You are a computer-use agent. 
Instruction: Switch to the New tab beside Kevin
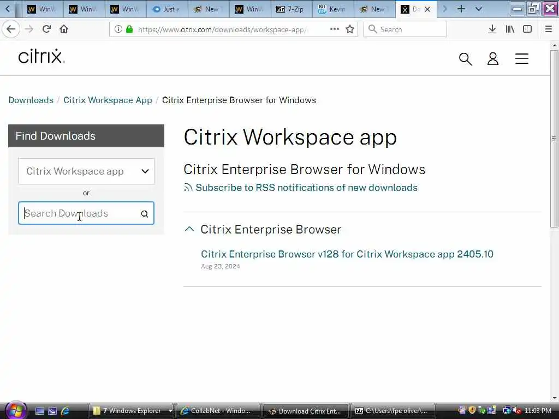pos(374,9)
